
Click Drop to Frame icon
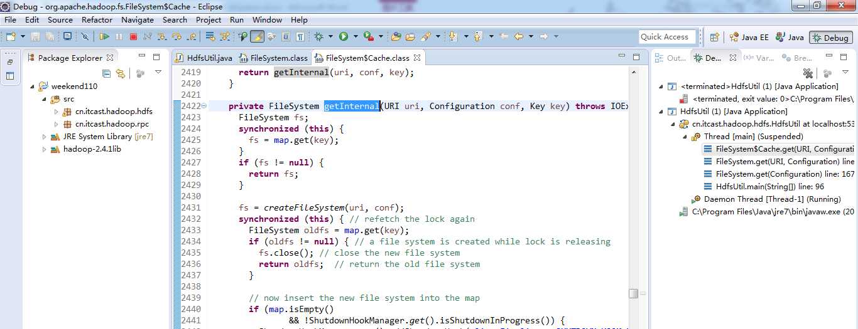(x=210, y=37)
